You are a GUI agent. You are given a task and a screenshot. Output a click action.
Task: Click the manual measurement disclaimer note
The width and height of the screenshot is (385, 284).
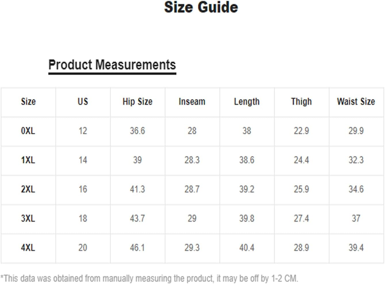(149, 278)
